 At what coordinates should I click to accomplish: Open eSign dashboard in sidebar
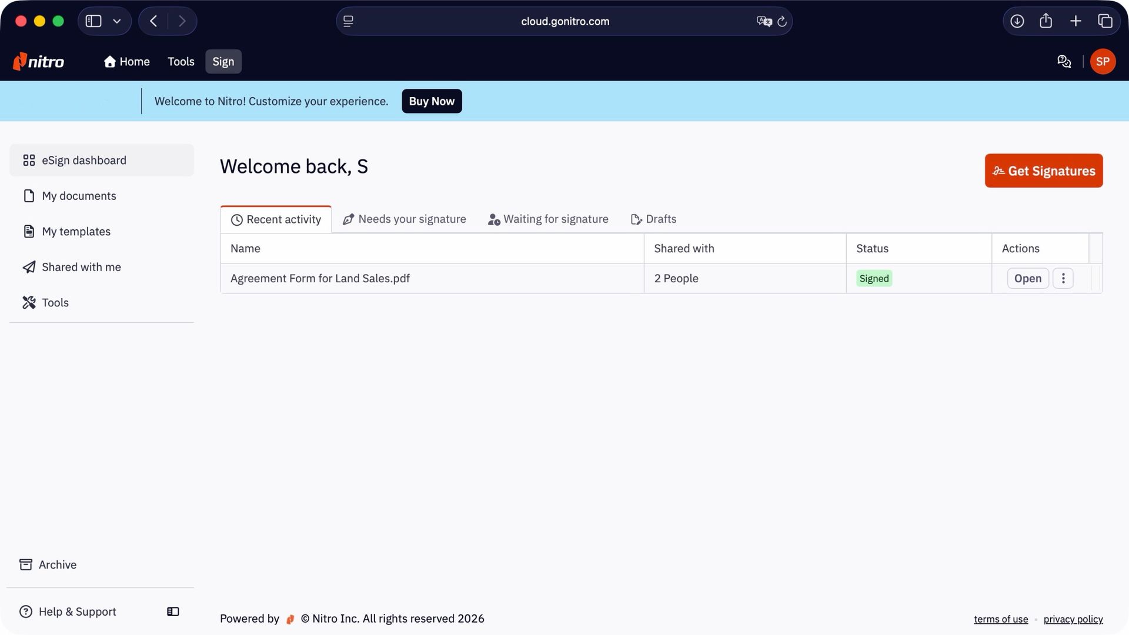pyautogui.click(x=102, y=160)
